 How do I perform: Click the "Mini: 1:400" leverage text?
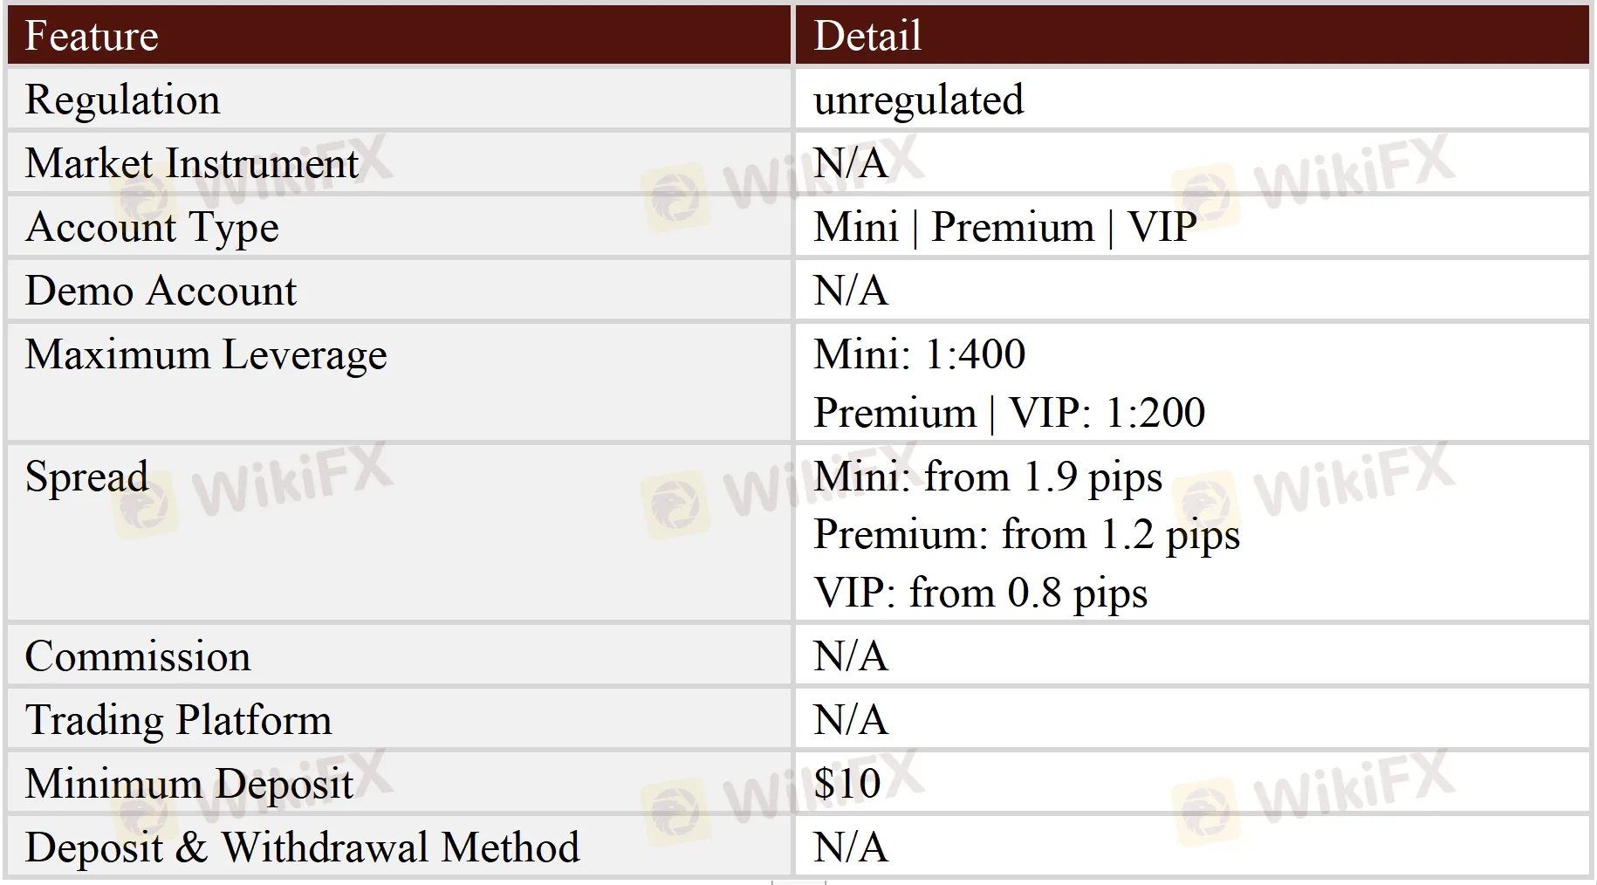[919, 354]
